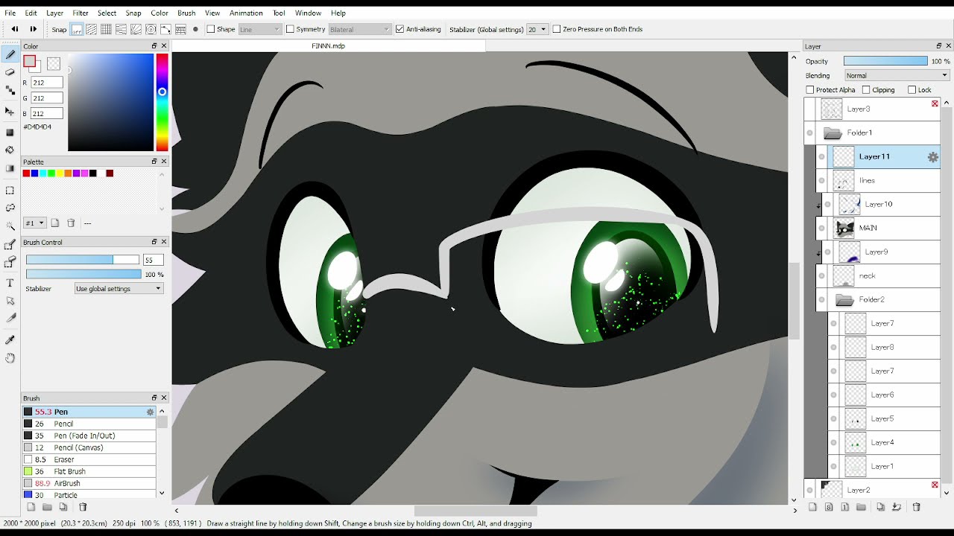Enable the Protect Alpha checkbox
Image resolution: width=954 pixels, height=536 pixels.
(810, 89)
